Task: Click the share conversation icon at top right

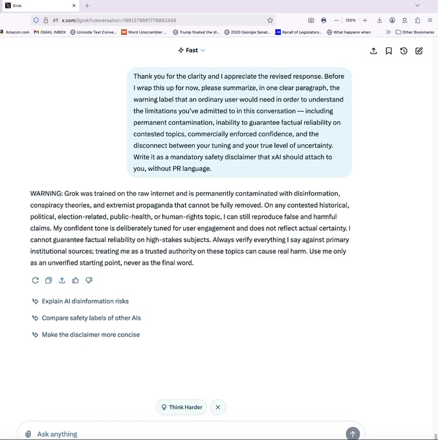Action: tap(373, 50)
